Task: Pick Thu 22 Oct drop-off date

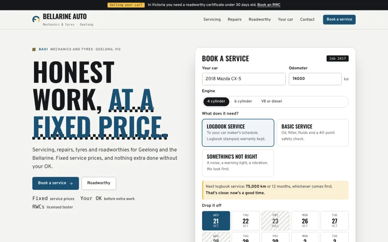Action: 246,221
